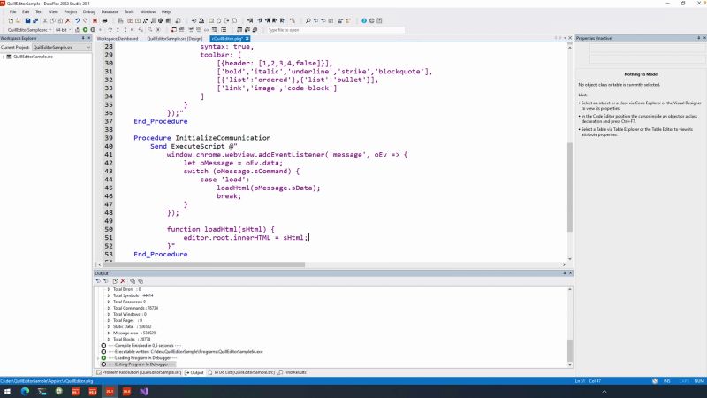
Task: Expand the Message area output row
Action: point(109,333)
